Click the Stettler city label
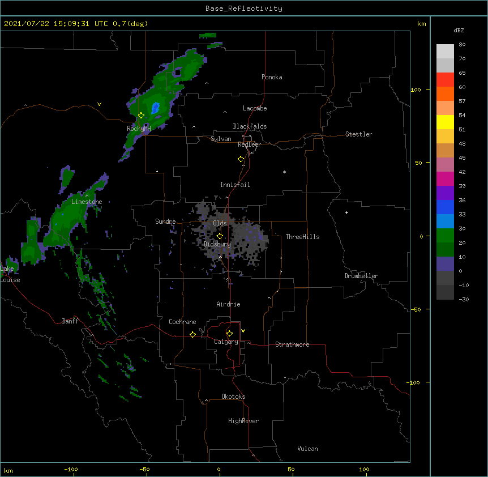488x477 pixels. pos(359,134)
